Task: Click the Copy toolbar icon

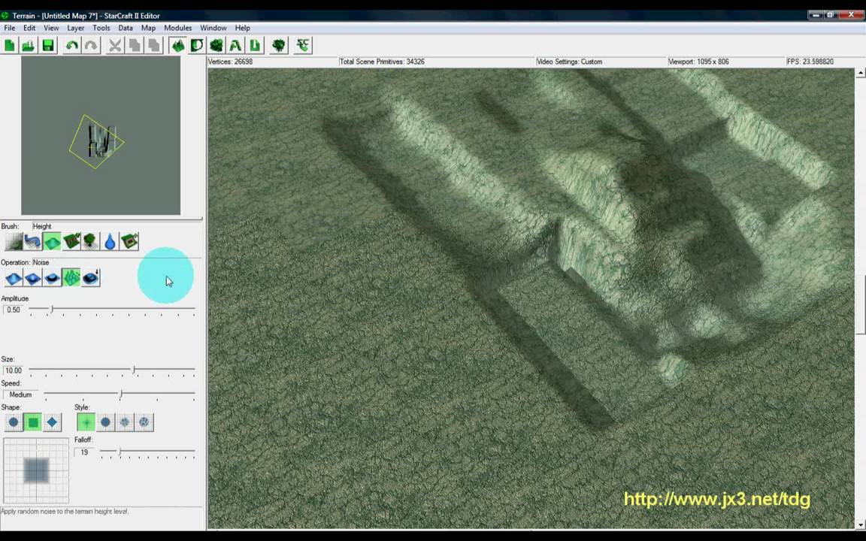Action: pyautogui.click(x=135, y=45)
